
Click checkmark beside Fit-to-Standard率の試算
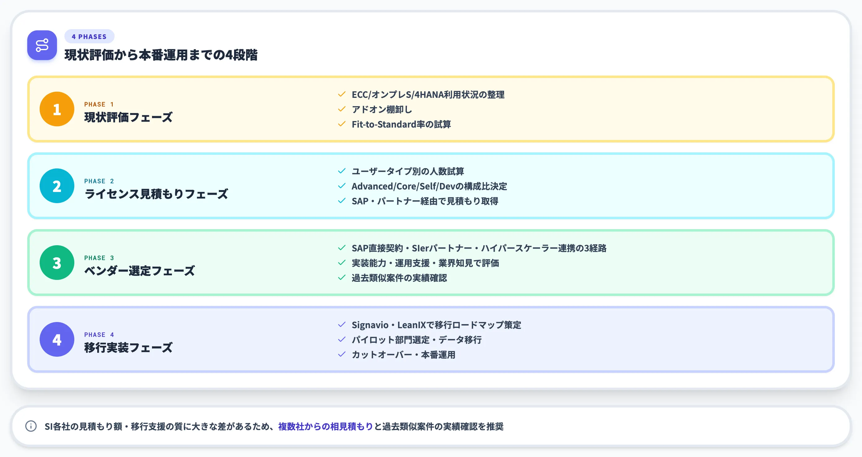pyautogui.click(x=342, y=124)
